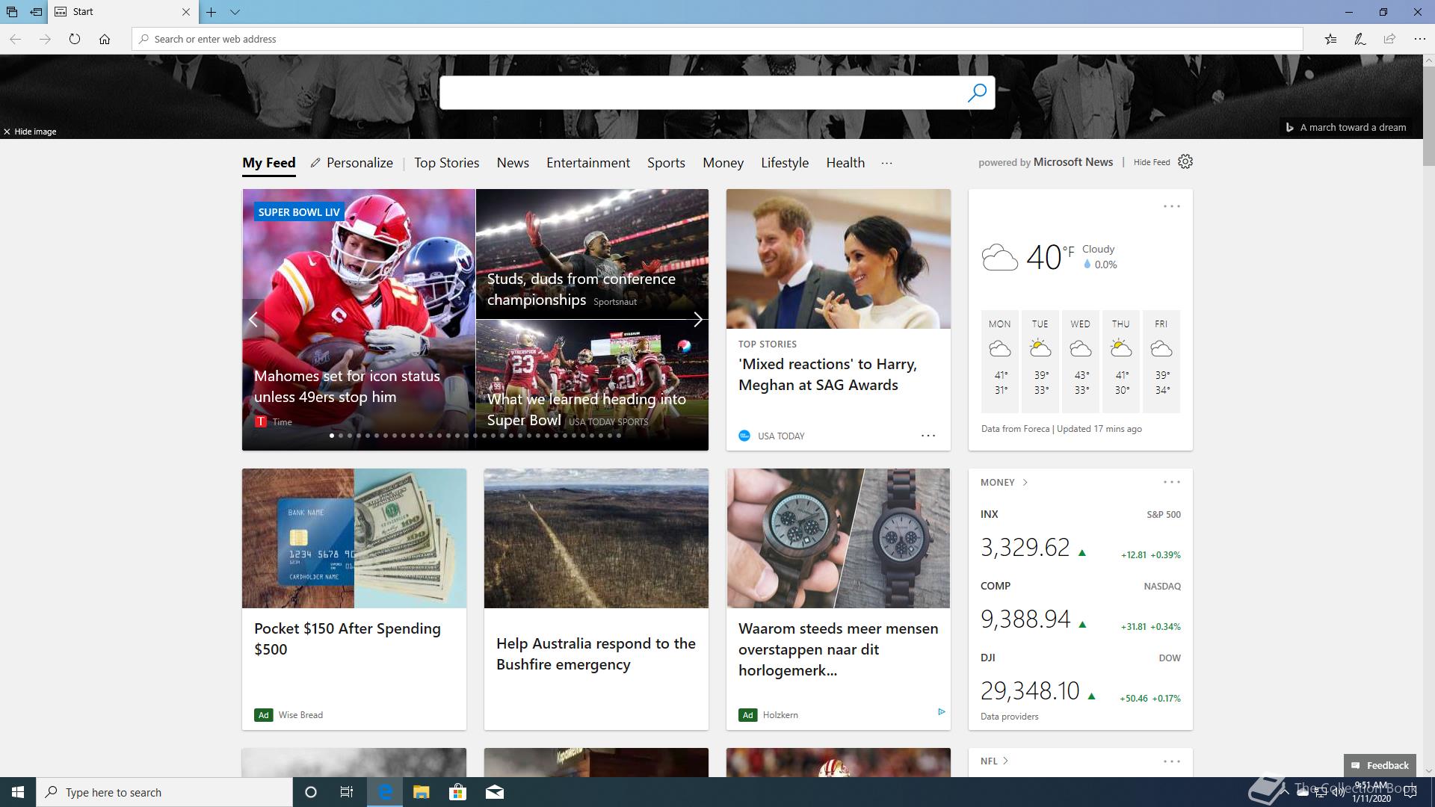Click the Personalize link

(x=352, y=163)
